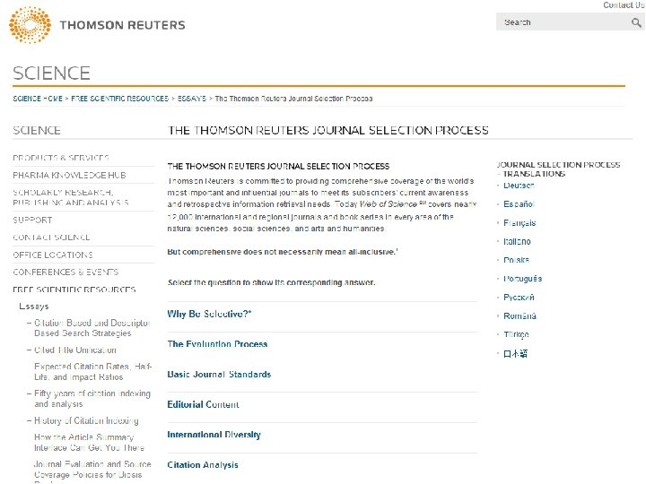Open Free Scientific Resources breadcrumb

120,99
